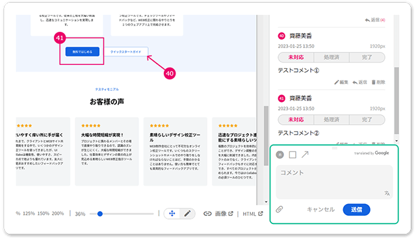Mark comment 41 as 完了
This screenshot has width=416, height=241.
(x=367, y=120)
